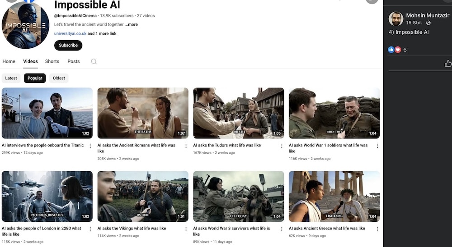Click the '205K views' text under Romans video
The height and width of the screenshot is (247, 452).
click(x=106, y=159)
